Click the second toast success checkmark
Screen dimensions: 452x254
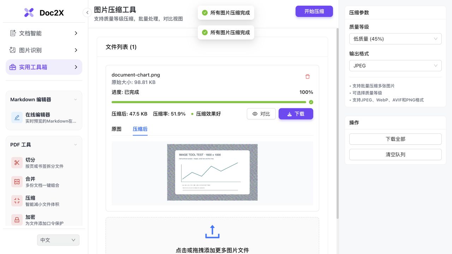click(x=204, y=32)
